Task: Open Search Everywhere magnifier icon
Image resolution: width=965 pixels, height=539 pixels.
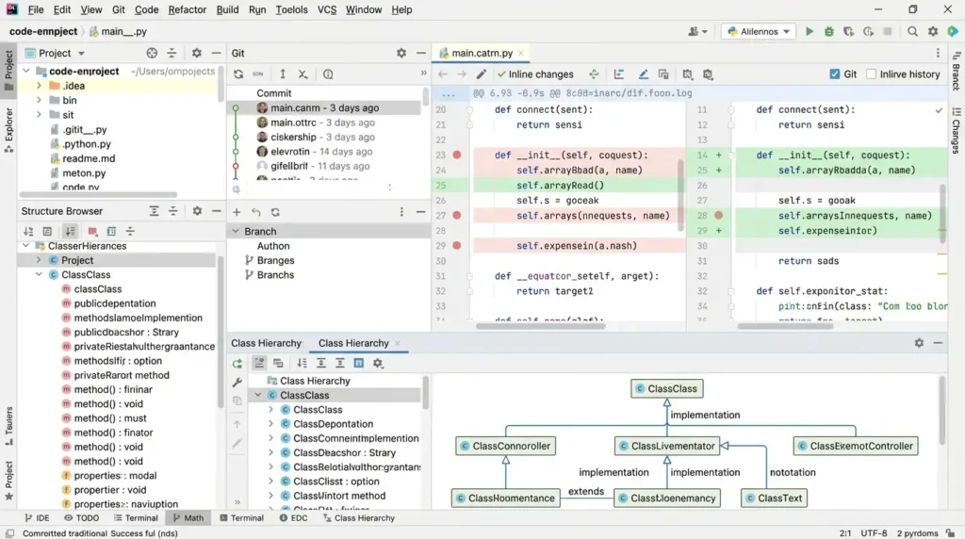Action: tap(912, 31)
